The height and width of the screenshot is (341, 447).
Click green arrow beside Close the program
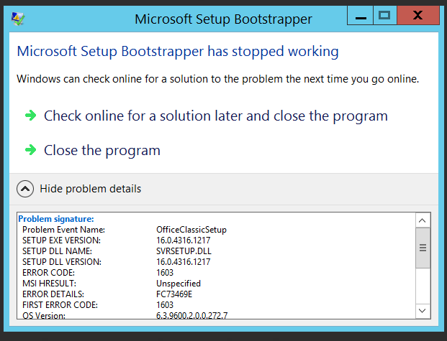[x=30, y=150]
